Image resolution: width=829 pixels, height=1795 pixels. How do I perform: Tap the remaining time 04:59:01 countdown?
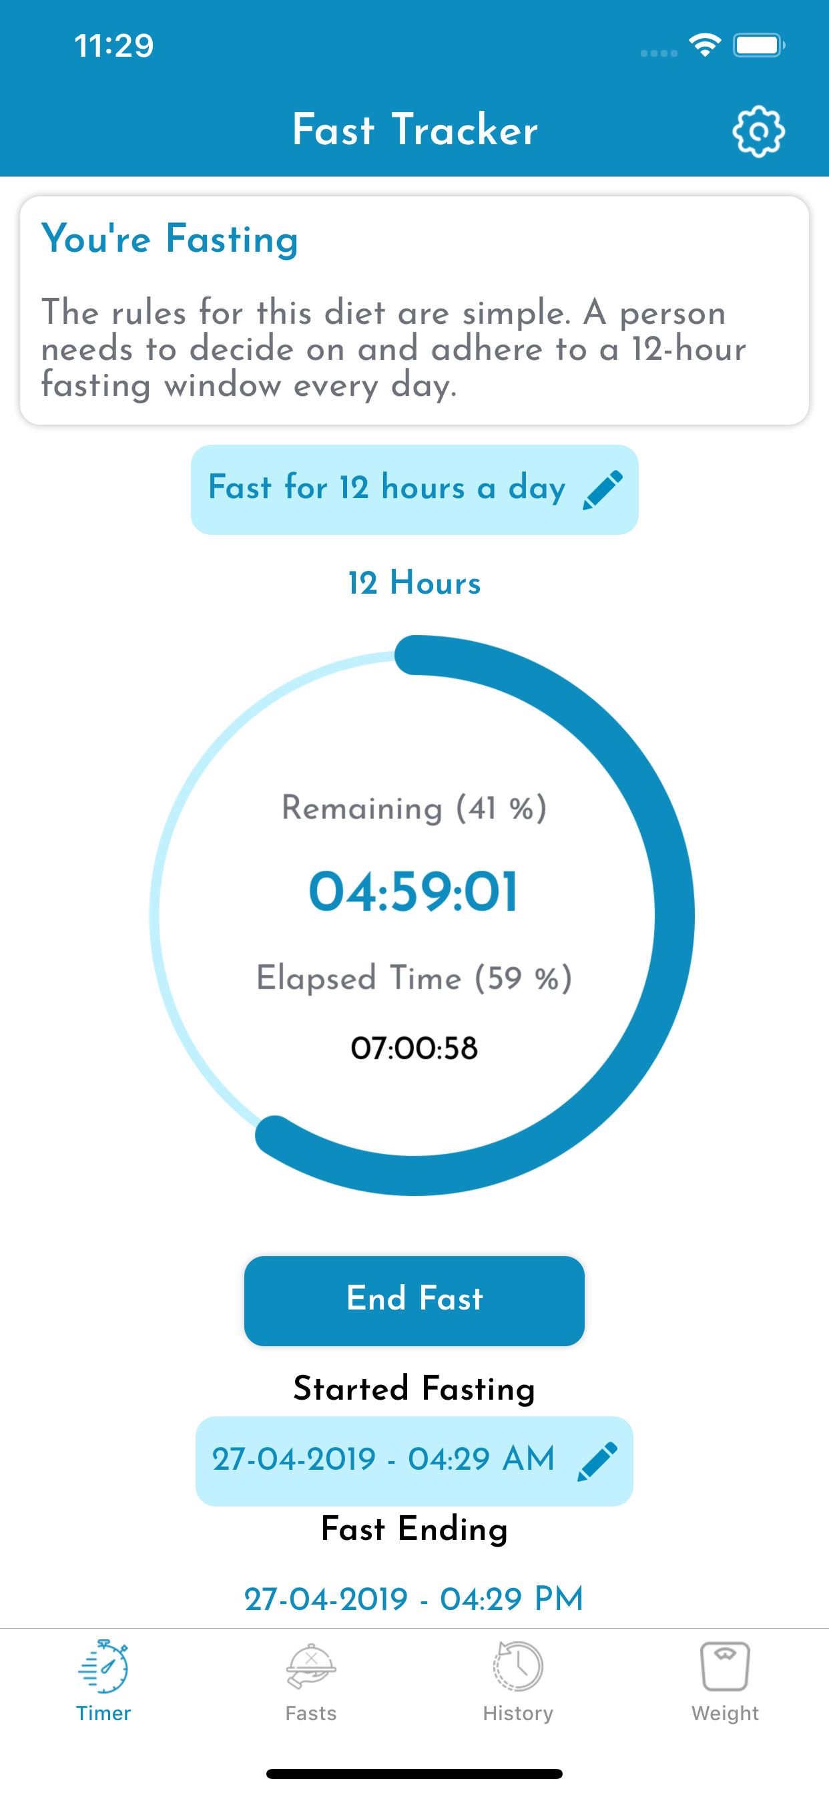(x=414, y=892)
